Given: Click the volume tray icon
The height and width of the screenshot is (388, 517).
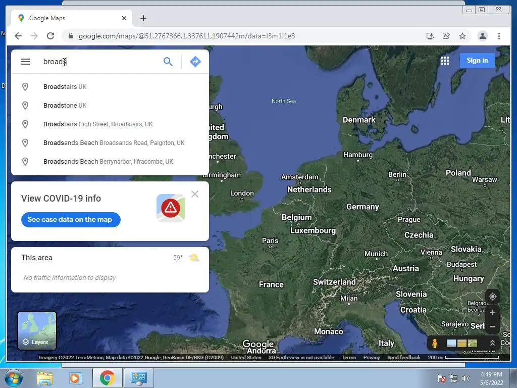Looking at the screenshot, I should point(466,378).
